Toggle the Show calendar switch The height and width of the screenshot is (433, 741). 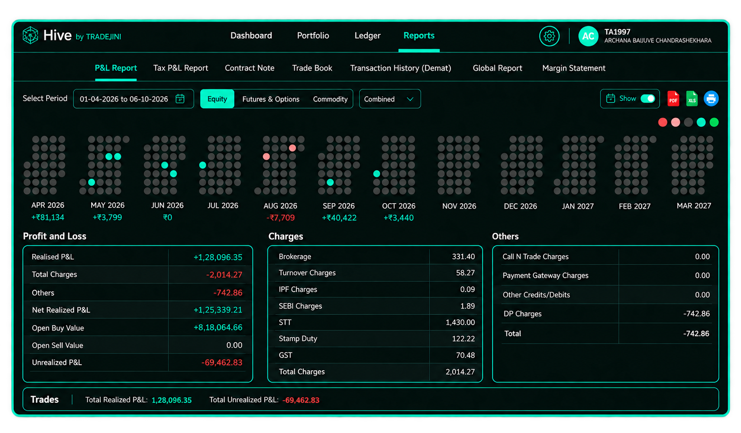pos(648,98)
